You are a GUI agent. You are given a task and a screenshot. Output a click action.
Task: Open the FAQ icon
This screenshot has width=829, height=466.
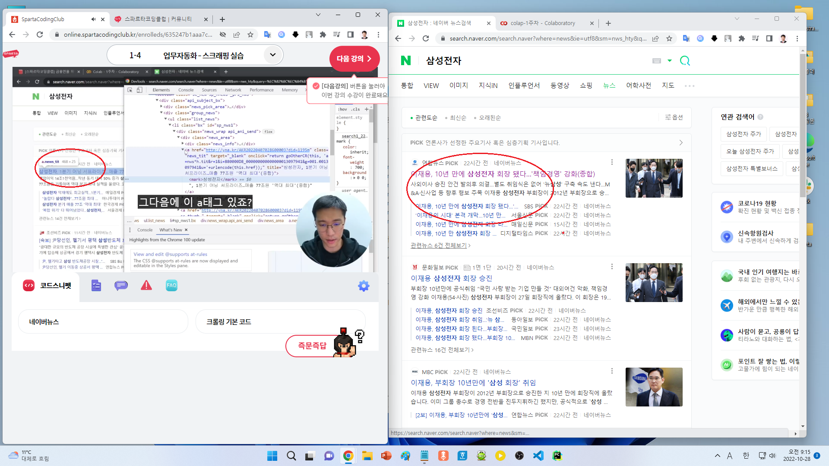(x=171, y=285)
